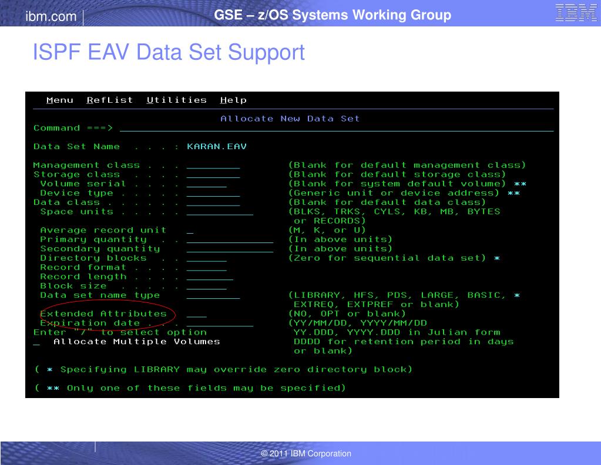
Task: Click the (Blank for default storage class) hint
Action: pos(397,174)
